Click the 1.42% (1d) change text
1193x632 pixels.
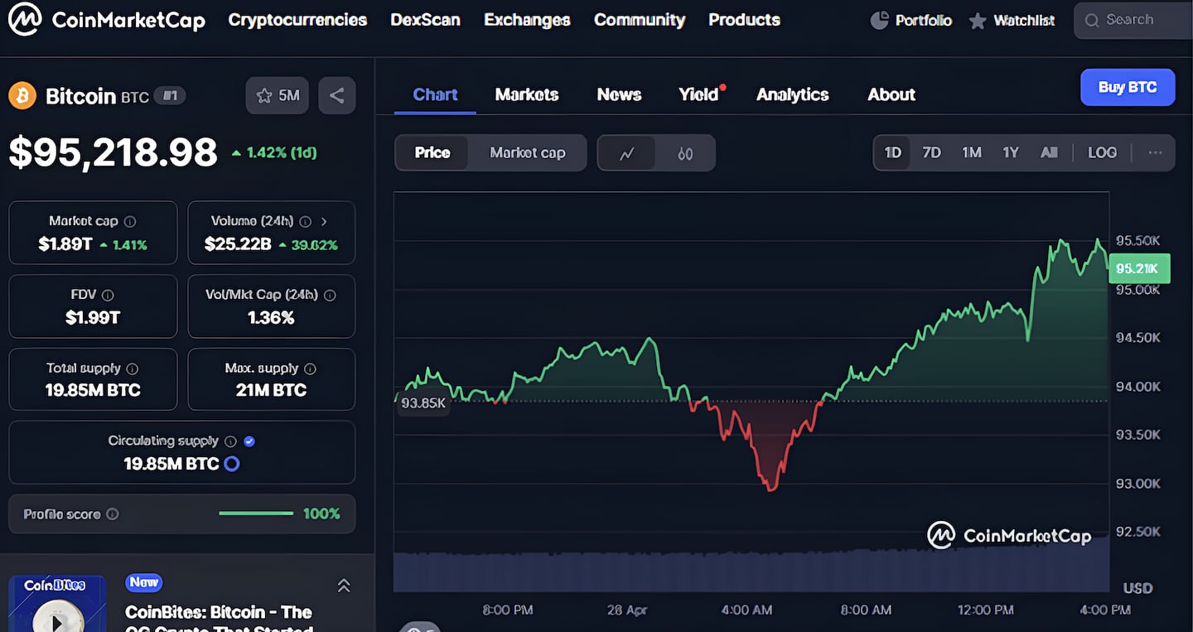click(x=274, y=152)
